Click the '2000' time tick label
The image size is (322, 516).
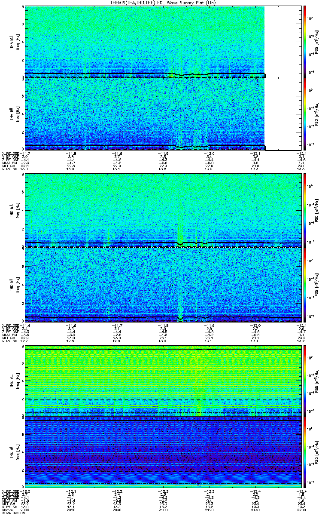click(24, 509)
